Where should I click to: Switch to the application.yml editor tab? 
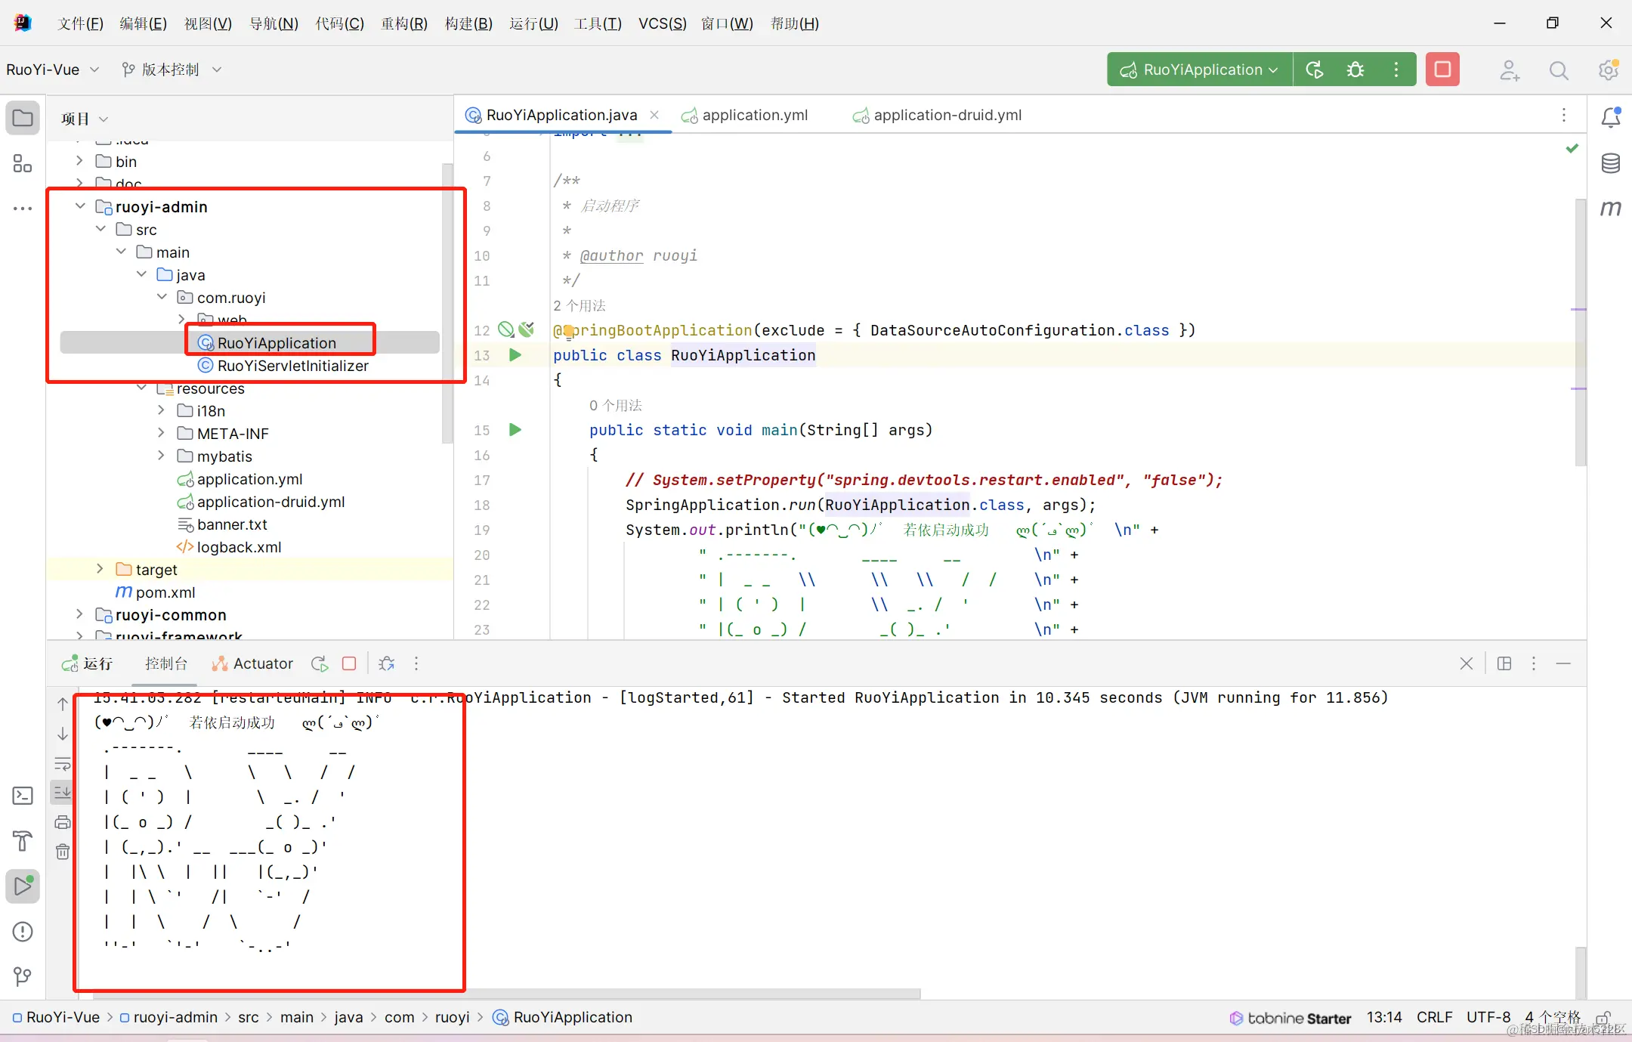tap(754, 115)
